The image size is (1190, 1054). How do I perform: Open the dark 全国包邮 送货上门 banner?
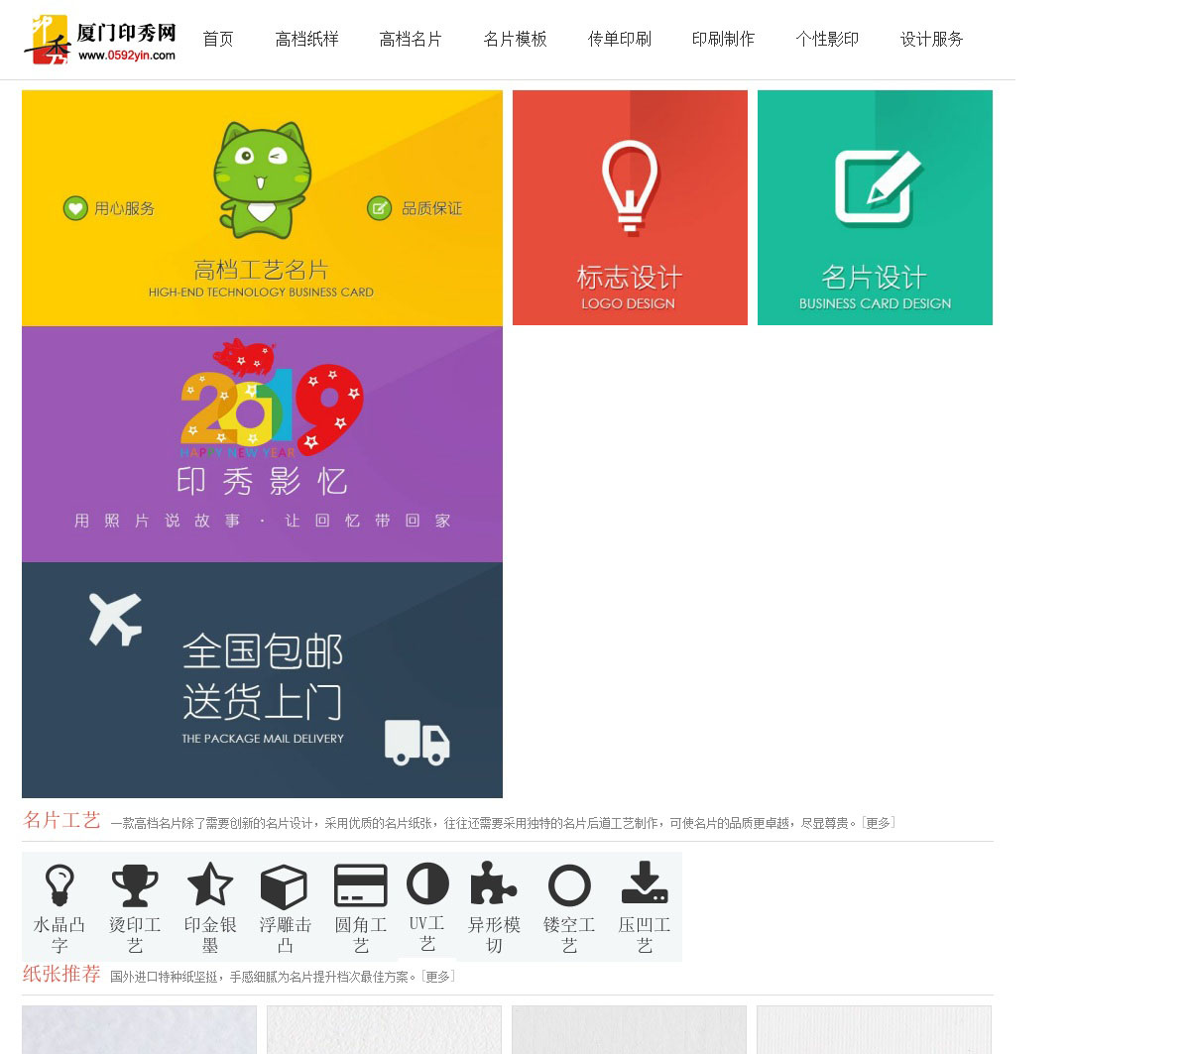tap(262, 680)
